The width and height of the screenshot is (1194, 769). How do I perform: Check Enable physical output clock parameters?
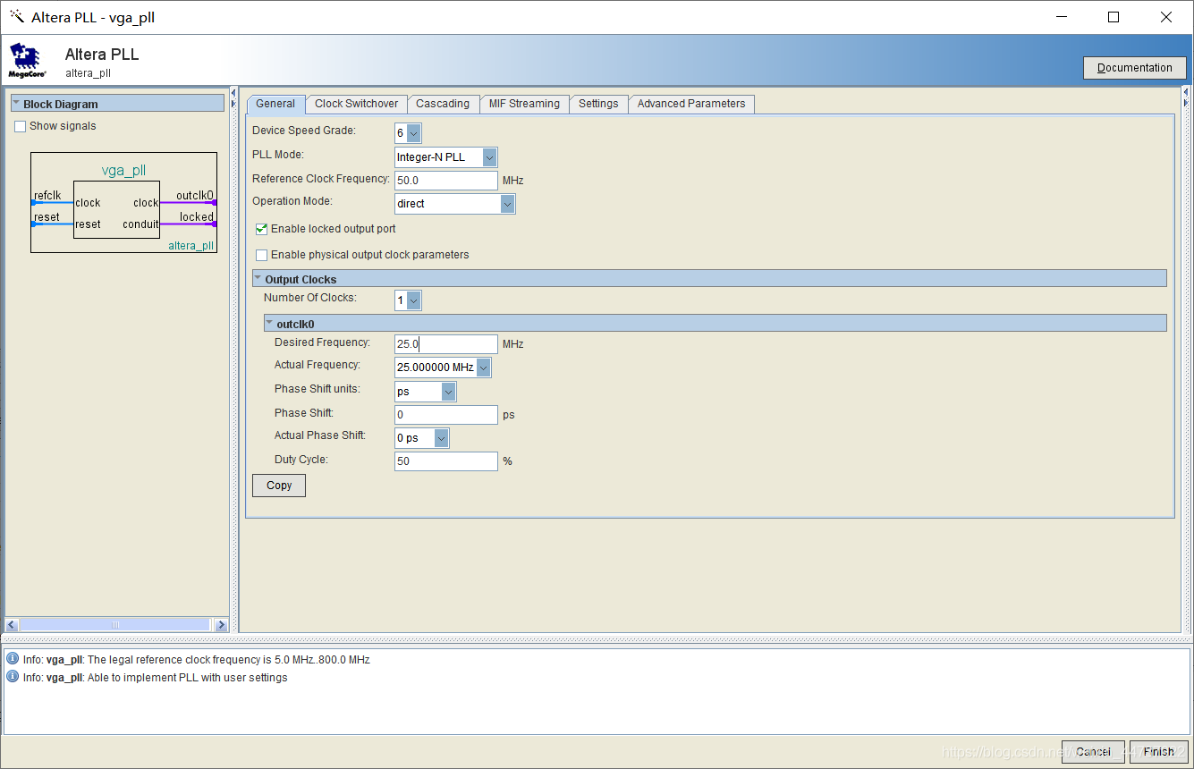262,255
